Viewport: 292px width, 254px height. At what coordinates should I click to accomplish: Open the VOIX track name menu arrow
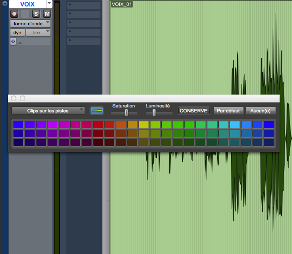tap(49, 3)
